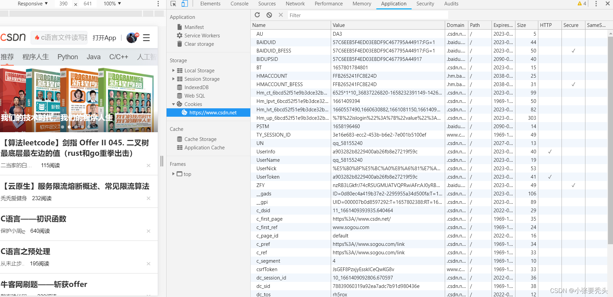Click the cookie icon beside https://www.csdn.net

coord(184,112)
